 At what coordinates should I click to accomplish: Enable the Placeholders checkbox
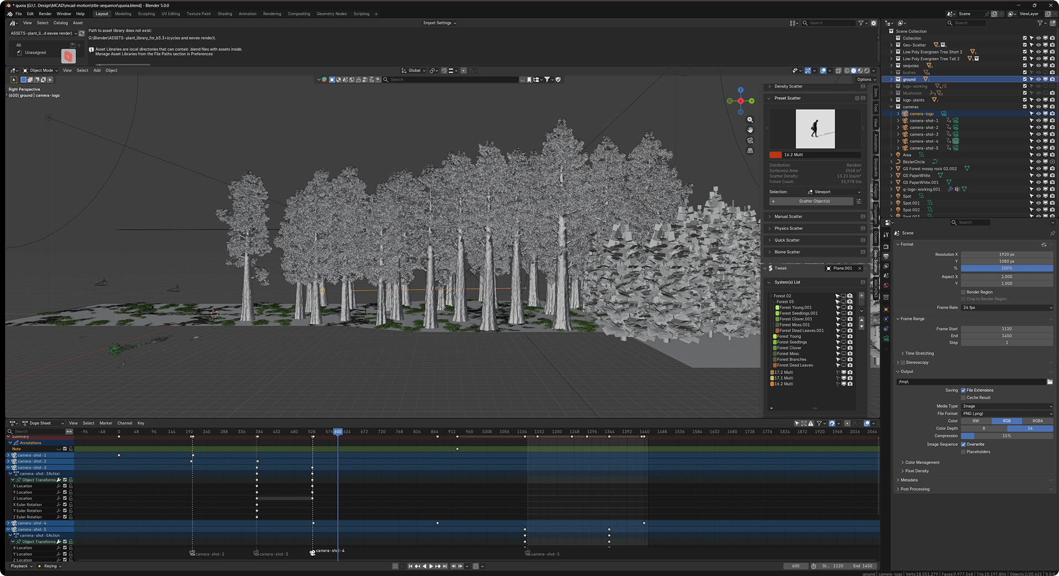click(964, 452)
